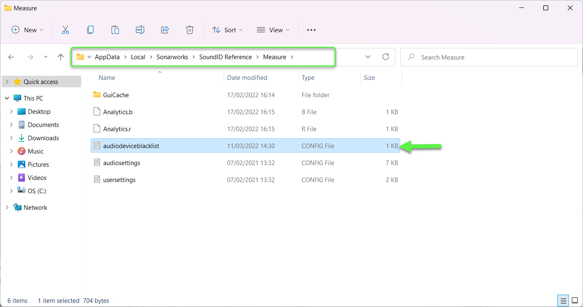Expand the Desktop tree node
The height and width of the screenshot is (307, 583).
11,111
